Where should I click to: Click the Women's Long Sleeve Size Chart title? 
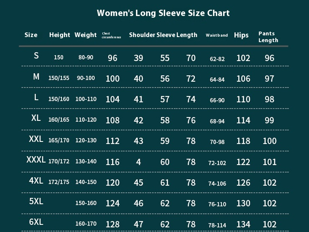163,13
